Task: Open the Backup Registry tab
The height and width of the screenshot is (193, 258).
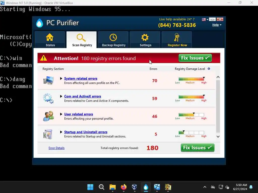Action: click(113, 40)
